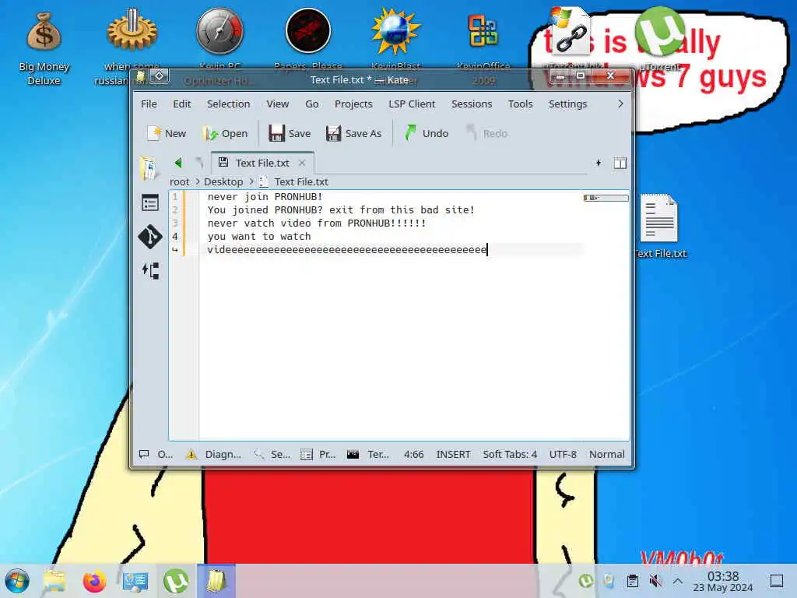This screenshot has width=797, height=598.
Task: Expand hidden system tray icons arrow
Action: click(x=678, y=581)
